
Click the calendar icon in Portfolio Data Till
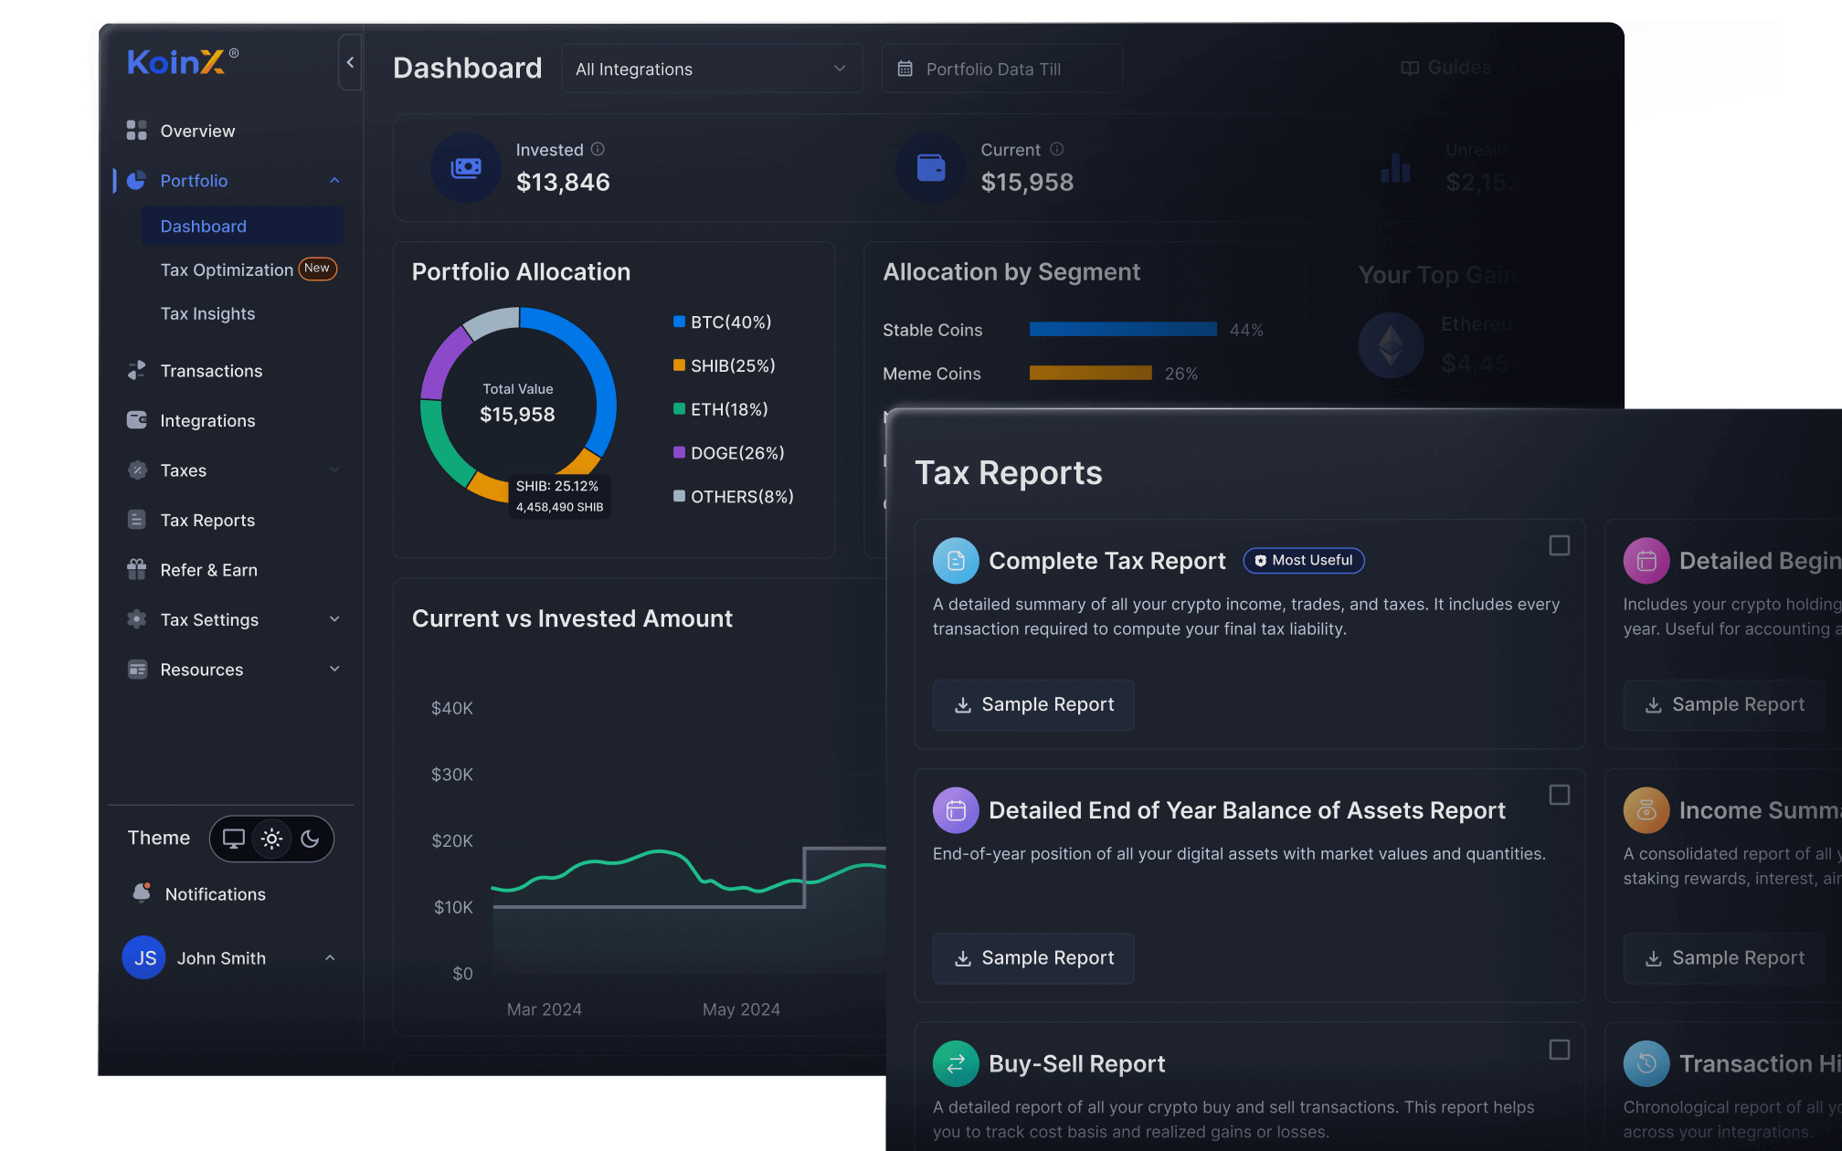click(x=905, y=68)
